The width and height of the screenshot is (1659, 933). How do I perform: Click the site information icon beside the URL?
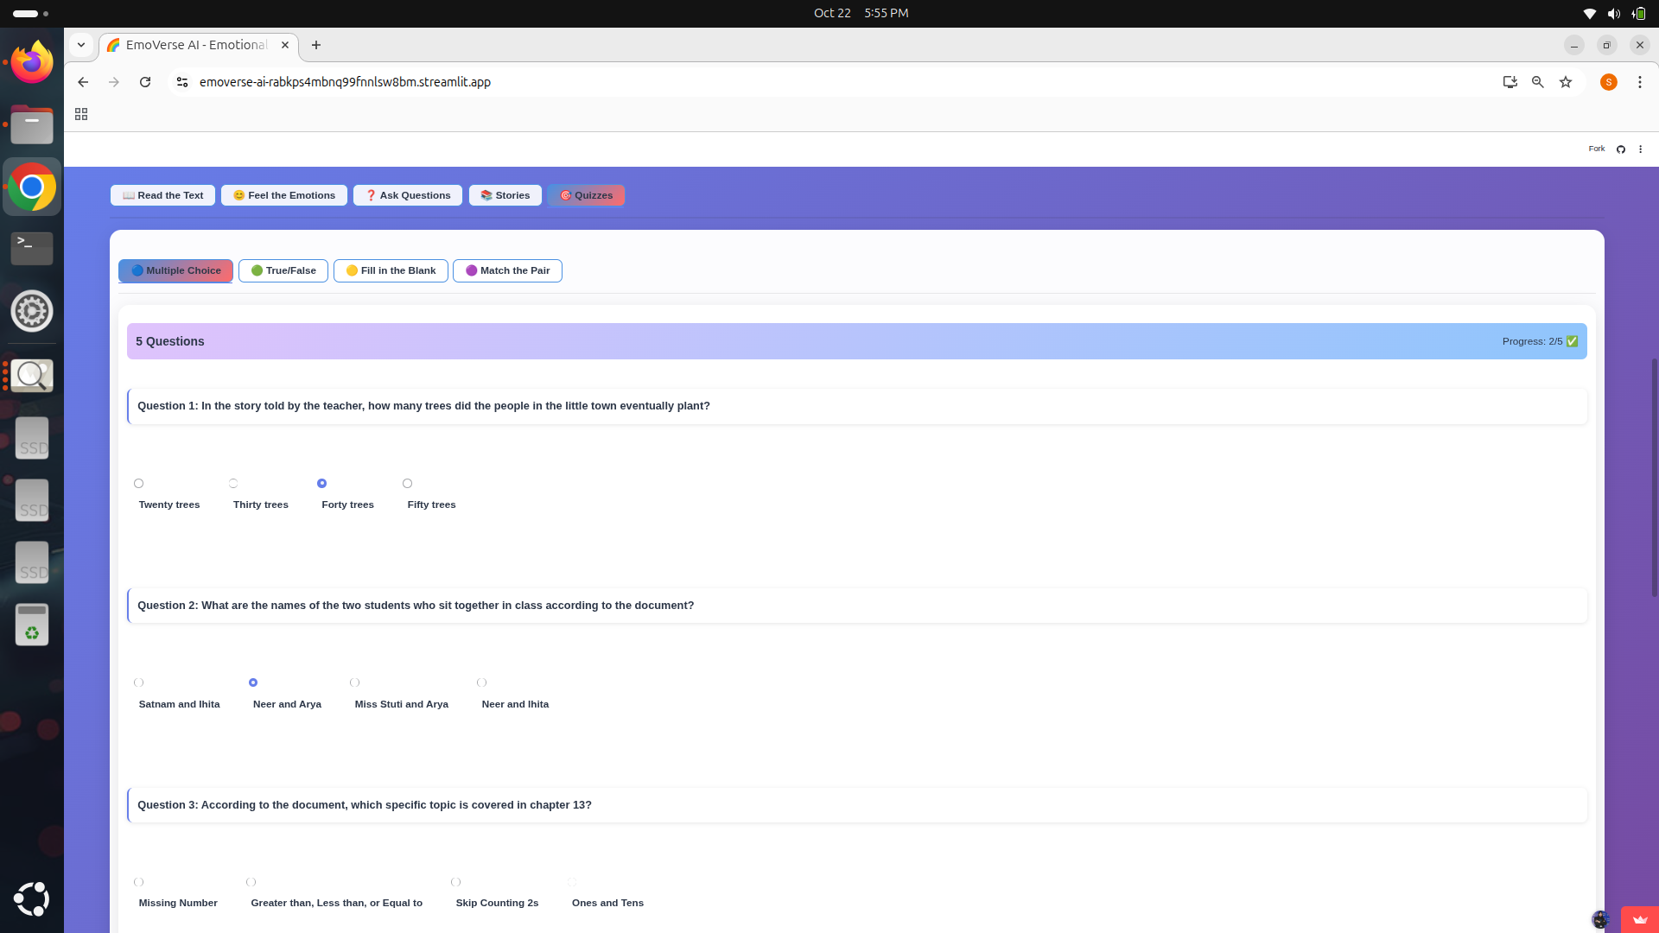coord(181,82)
